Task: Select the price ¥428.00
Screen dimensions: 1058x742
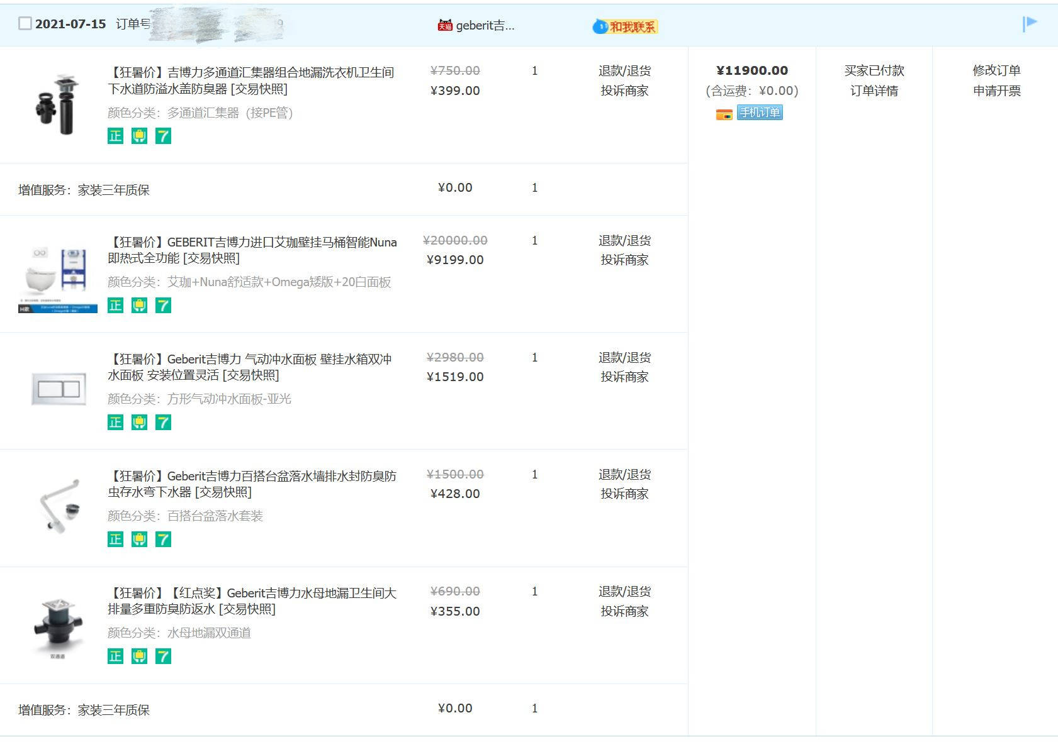Action: point(455,494)
